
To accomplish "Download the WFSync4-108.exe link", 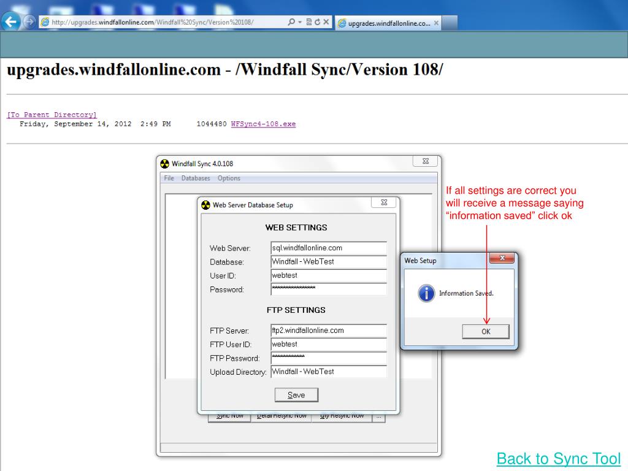I will click(x=263, y=124).
